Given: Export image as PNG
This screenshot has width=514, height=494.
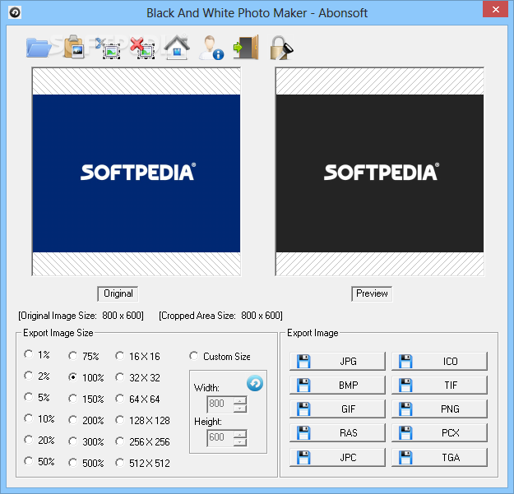Looking at the screenshot, I should [x=439, y=409].
